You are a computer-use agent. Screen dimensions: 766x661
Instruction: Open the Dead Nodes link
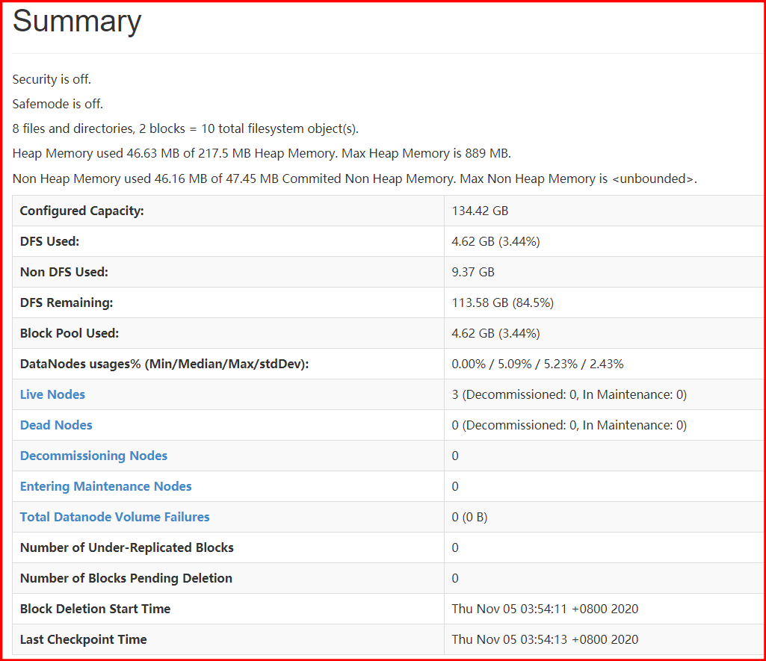click(x=56, y=425)
